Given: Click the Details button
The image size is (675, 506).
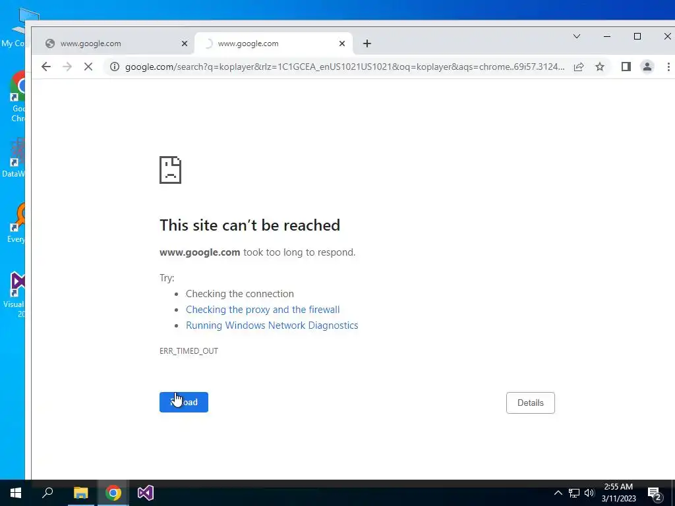Looking at the screenshot, I should tap(531, 403).
